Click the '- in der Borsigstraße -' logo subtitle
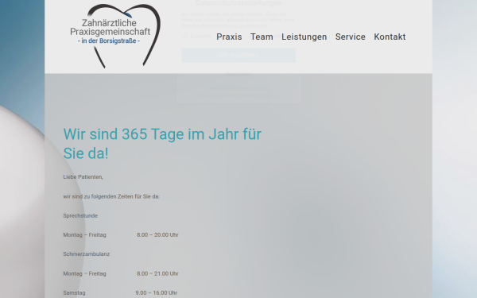This screenshot has width=477, height=298. [109, 41]
